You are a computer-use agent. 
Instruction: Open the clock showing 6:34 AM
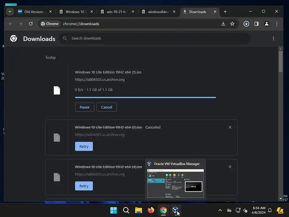[x=259, y=210]
